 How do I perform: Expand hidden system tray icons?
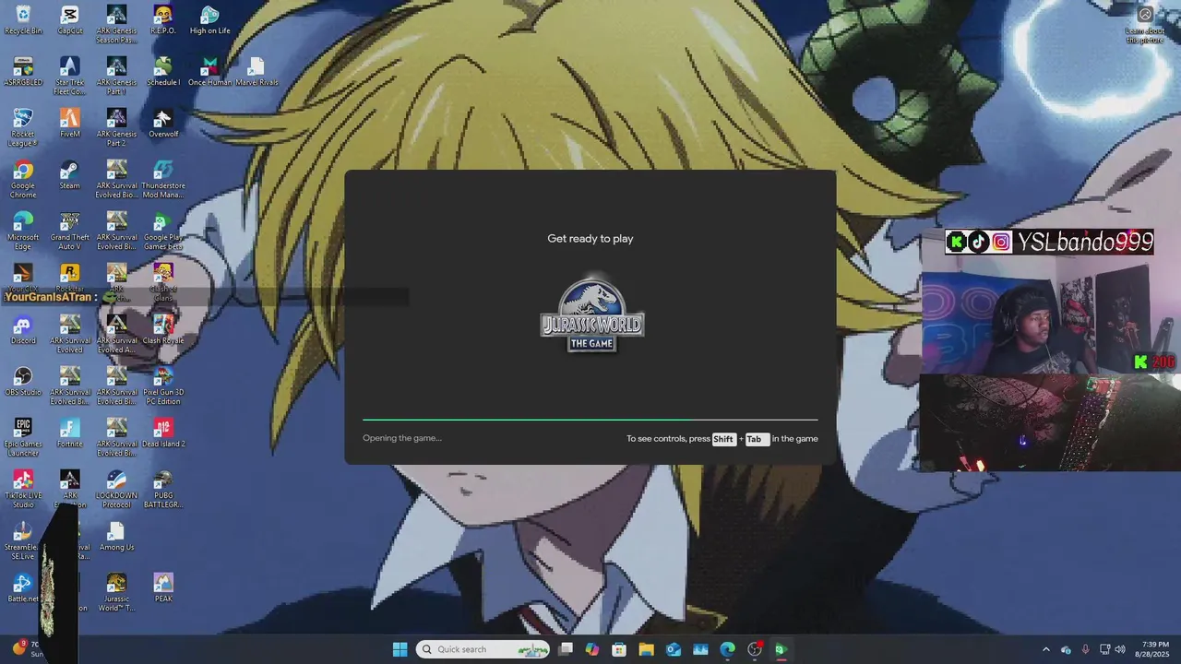tap(1045, 649)
